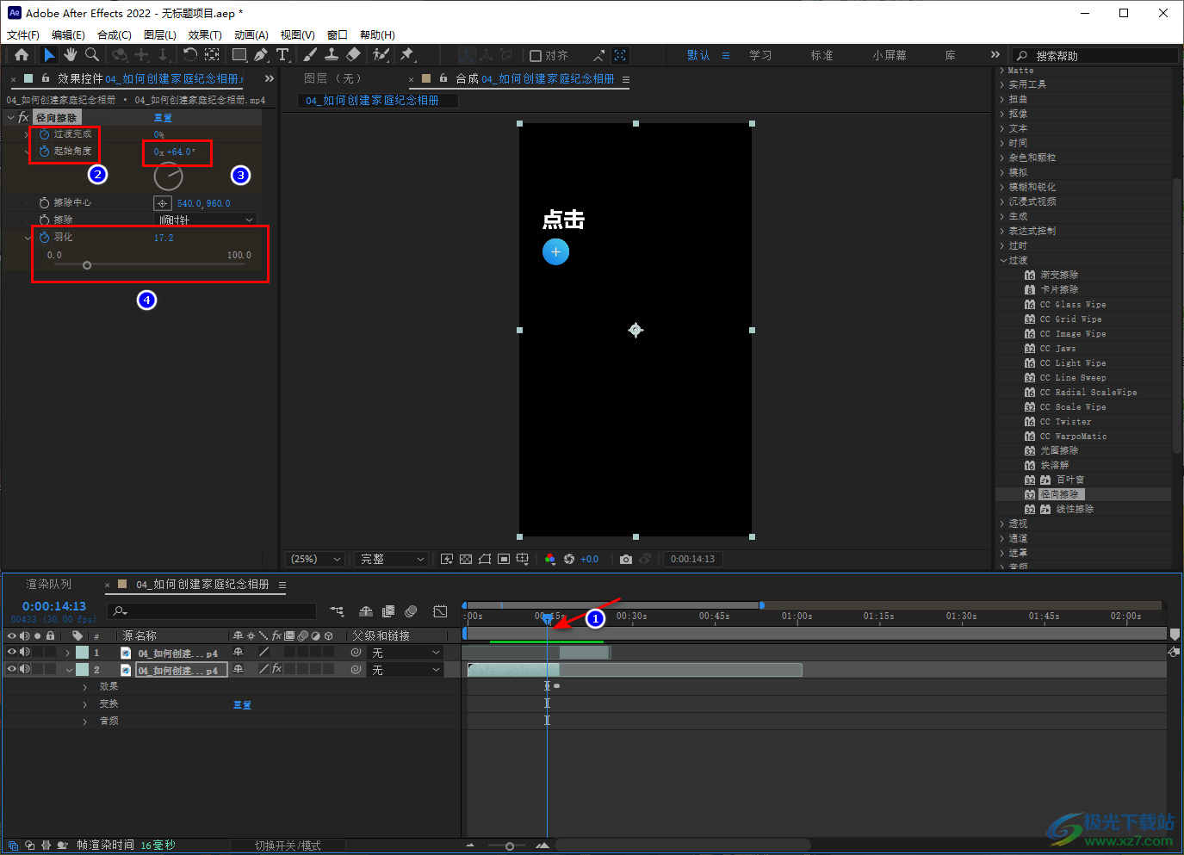Select the Eraser tool
This screenshot has height=855, width=1184.
[353, 55]
